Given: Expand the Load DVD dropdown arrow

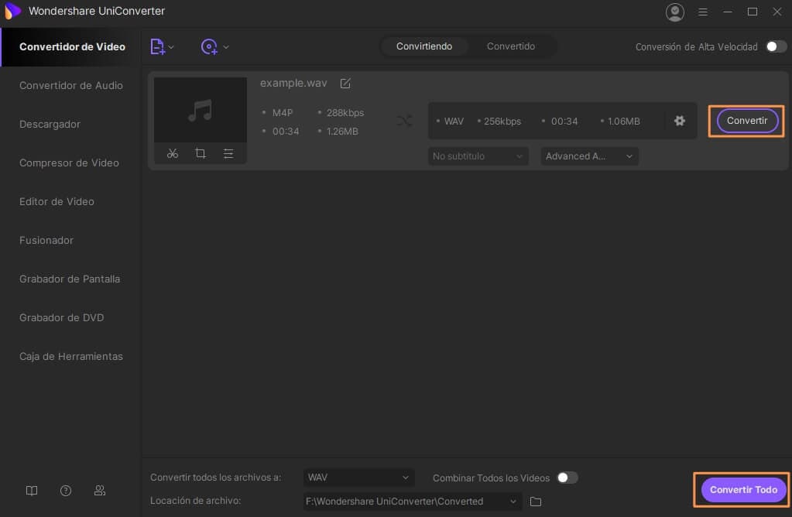Looking at the screenshot, I should tap(226, 47).
